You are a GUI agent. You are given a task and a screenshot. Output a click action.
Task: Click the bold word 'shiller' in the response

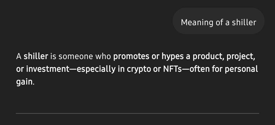36,56
